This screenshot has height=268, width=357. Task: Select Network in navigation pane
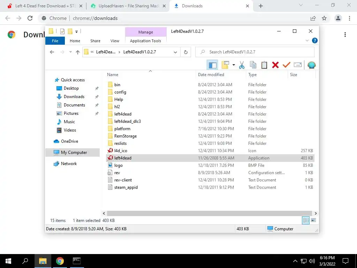pos(69,164)
